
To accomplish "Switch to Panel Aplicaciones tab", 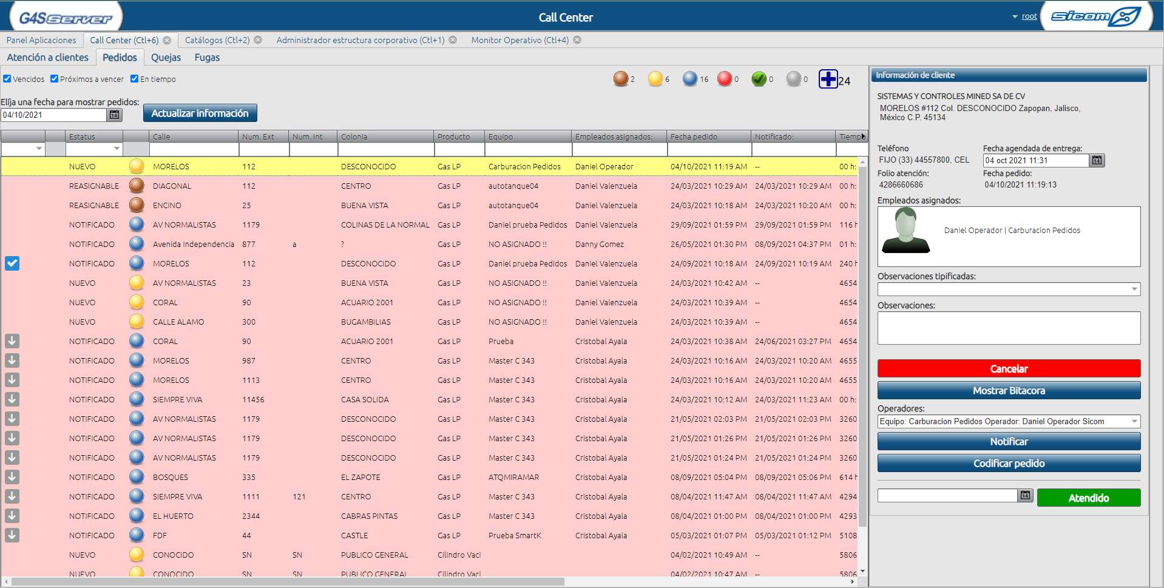I will [41, 40].
